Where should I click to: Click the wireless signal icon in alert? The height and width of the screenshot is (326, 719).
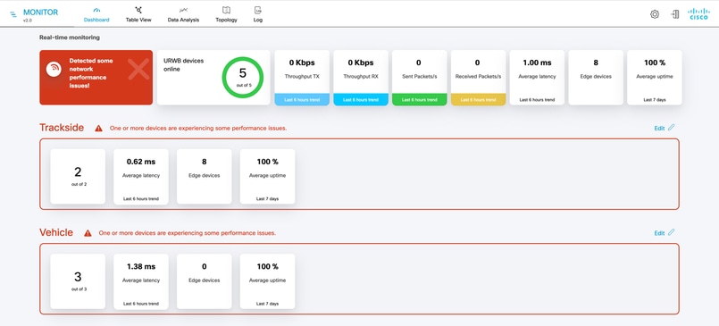54,69
